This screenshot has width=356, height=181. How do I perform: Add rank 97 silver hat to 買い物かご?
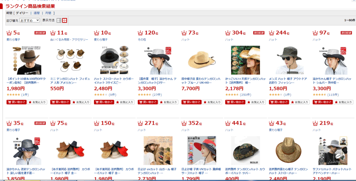(x=323, y=102)
